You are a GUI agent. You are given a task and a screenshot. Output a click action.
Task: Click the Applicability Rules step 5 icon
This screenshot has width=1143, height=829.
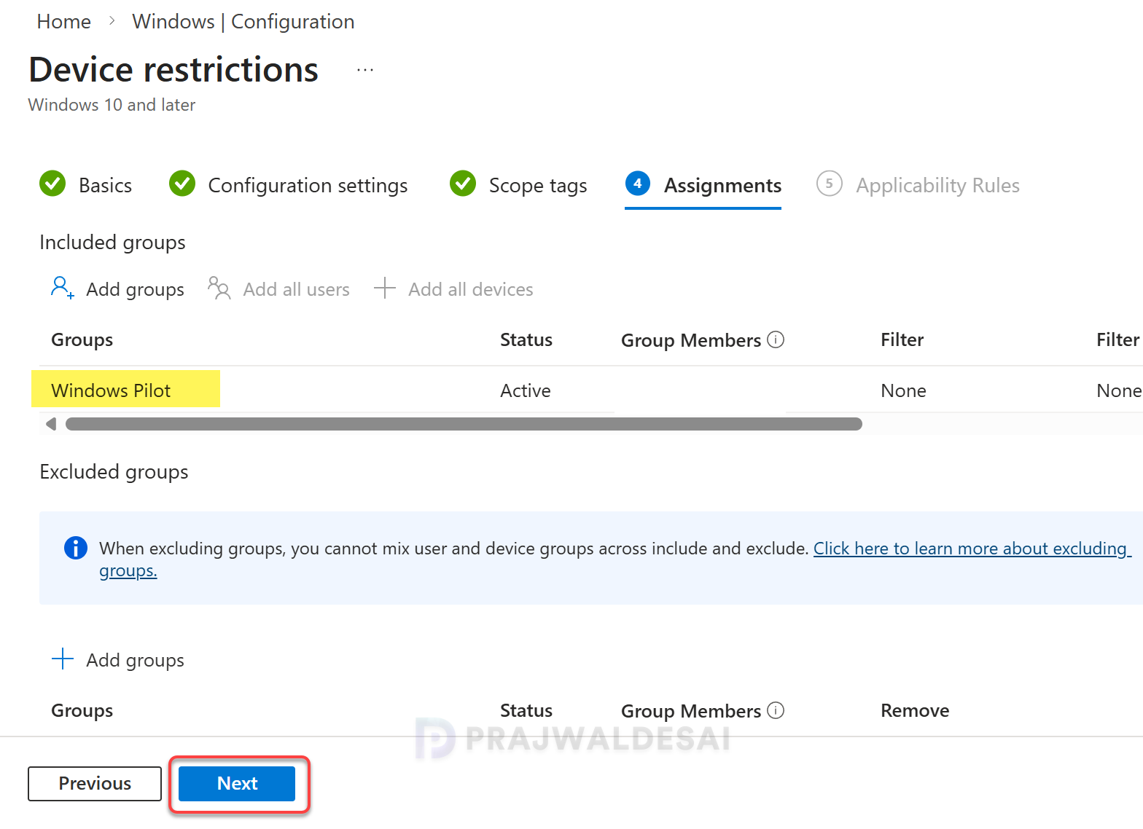click(x=830, y=184)
